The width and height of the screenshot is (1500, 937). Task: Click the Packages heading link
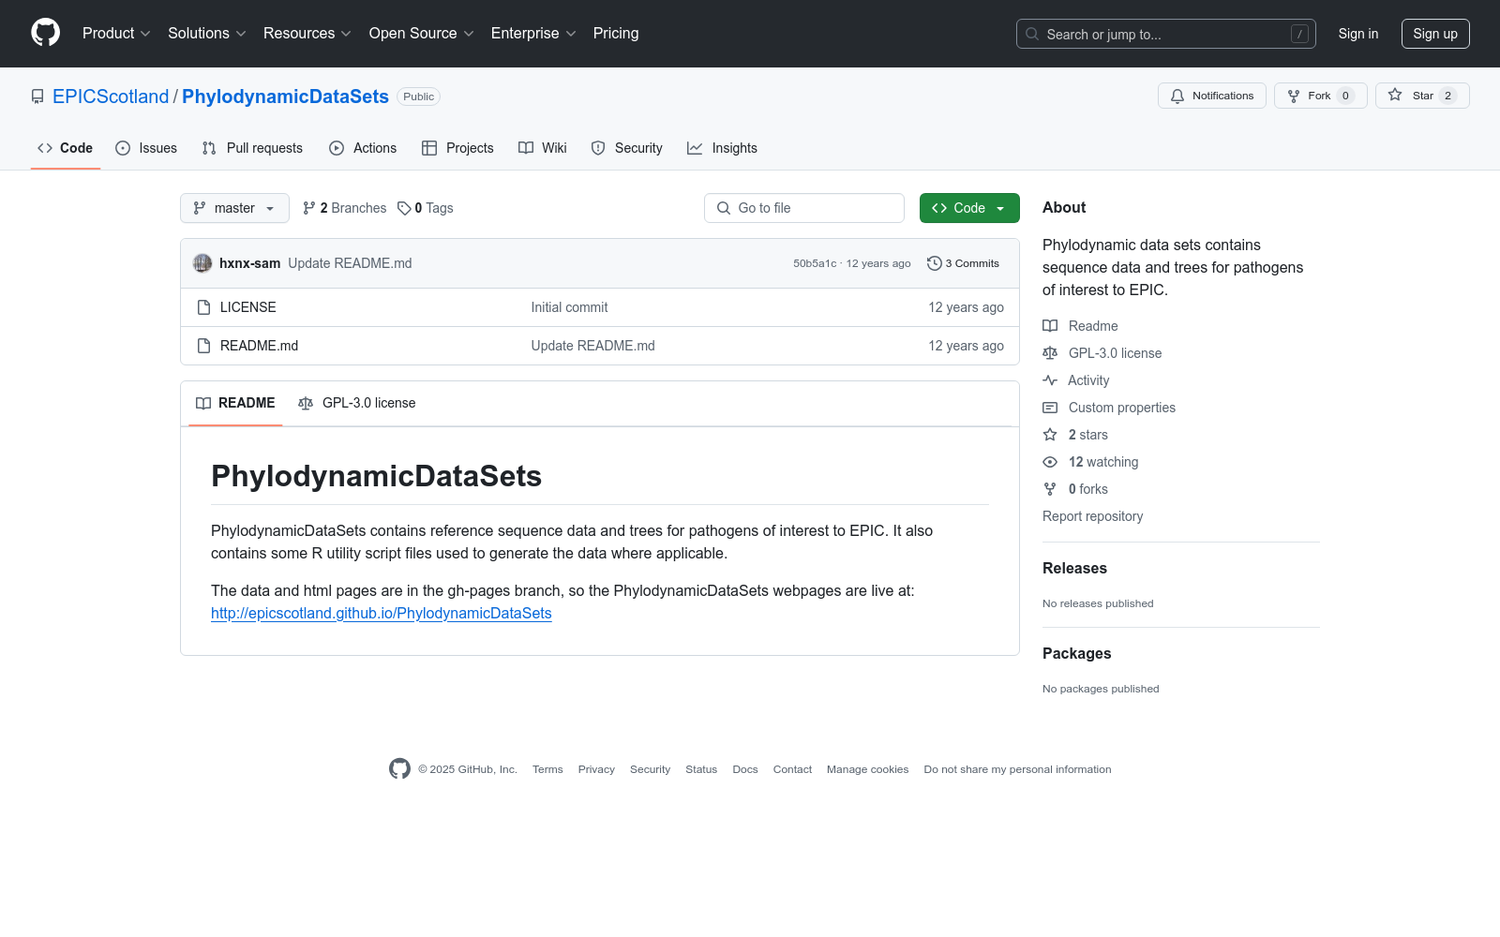point(1076,653)
